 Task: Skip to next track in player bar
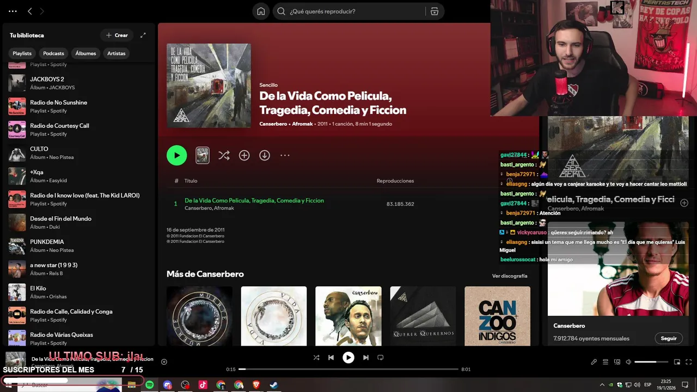pyautogui.click(x=366, y=358)
